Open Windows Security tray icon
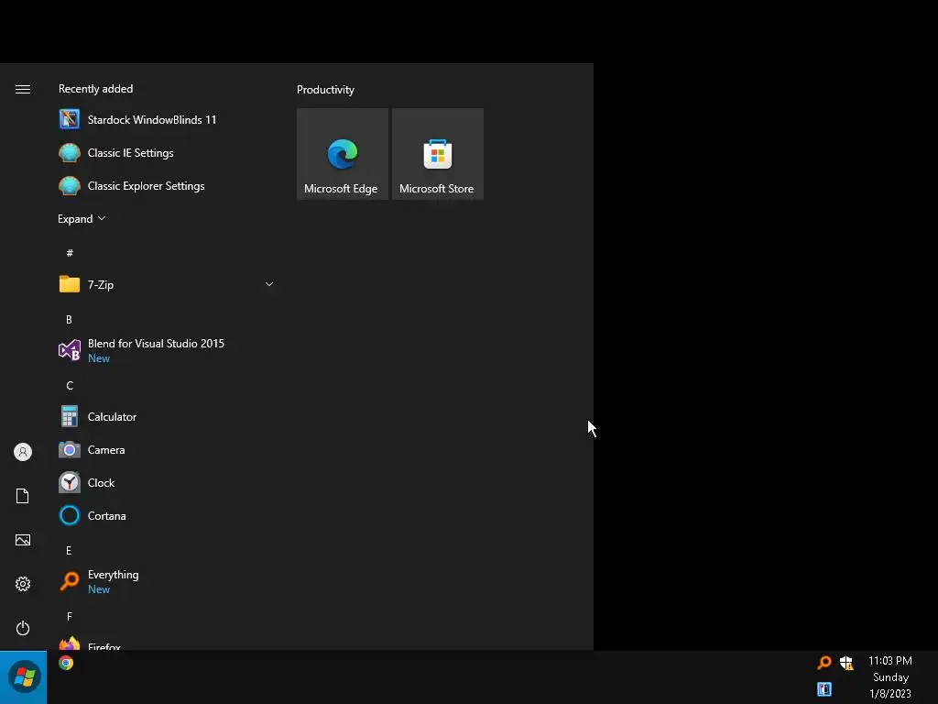 846,663
